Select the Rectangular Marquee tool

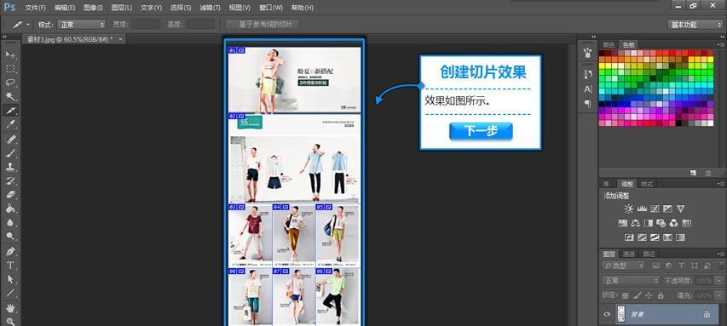[x=10, y=69]
